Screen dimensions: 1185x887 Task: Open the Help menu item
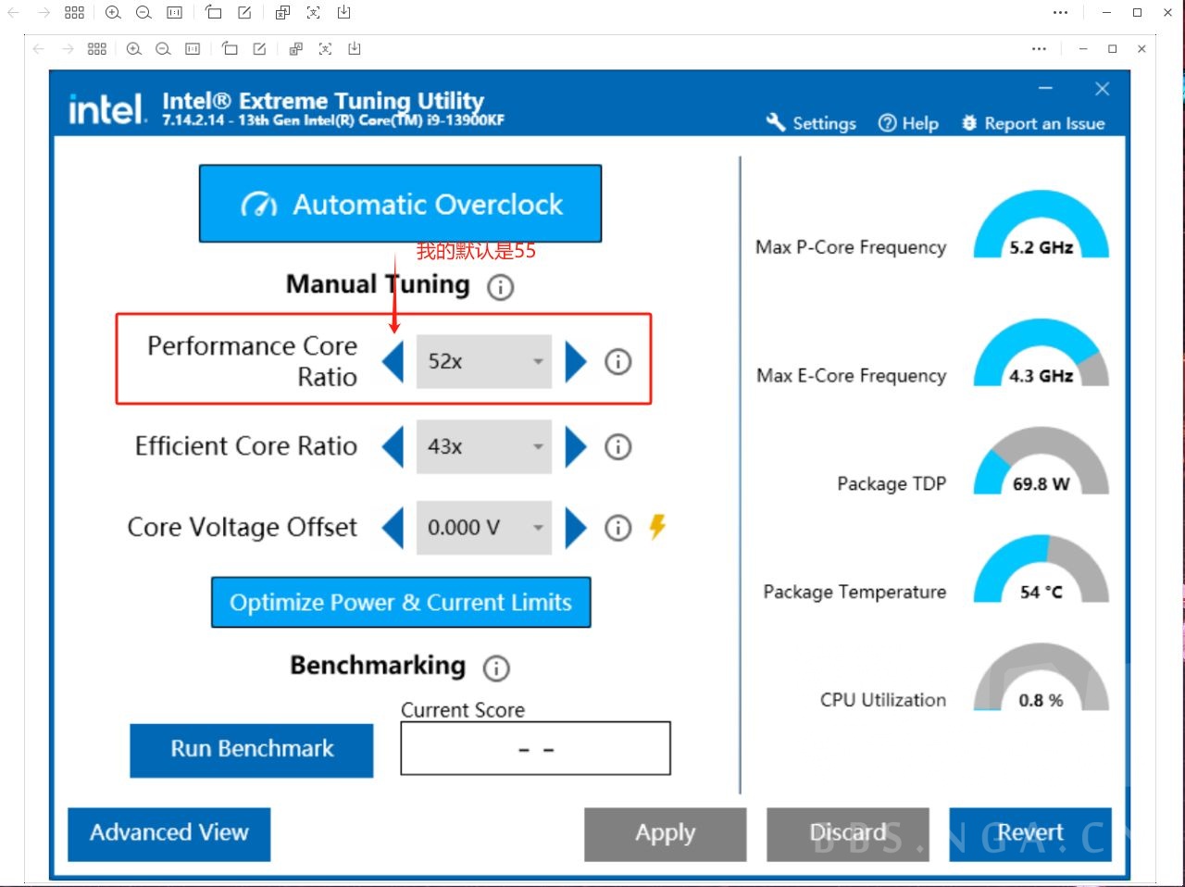[908, 123]
